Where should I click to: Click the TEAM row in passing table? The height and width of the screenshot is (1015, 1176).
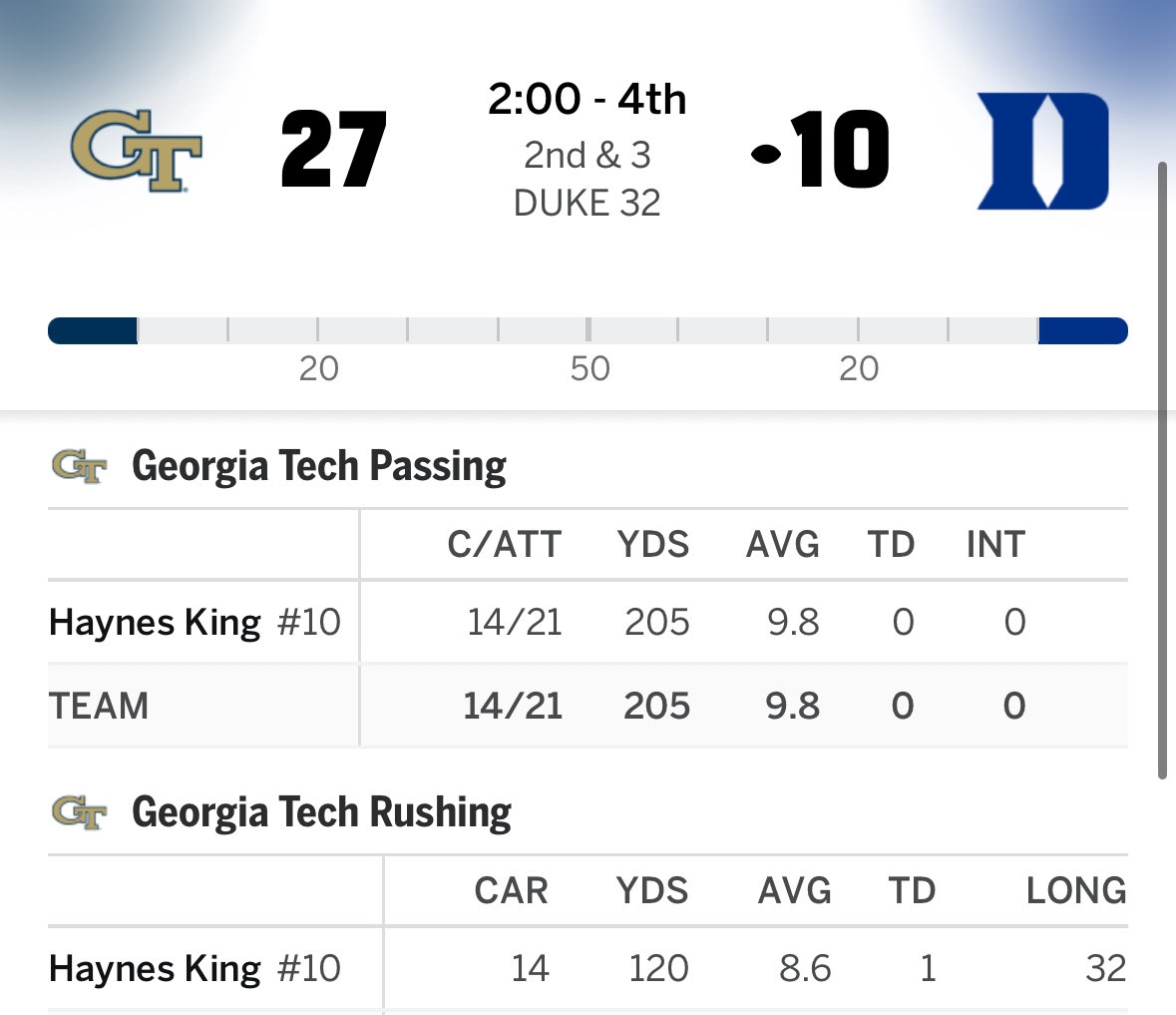point(99,707)
